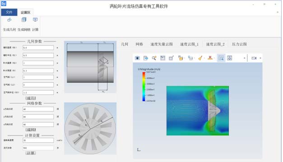Viewport: 283px width, 162px height.
Task: Click the grey layered boxes icon
Action: [x=190, y=58]
